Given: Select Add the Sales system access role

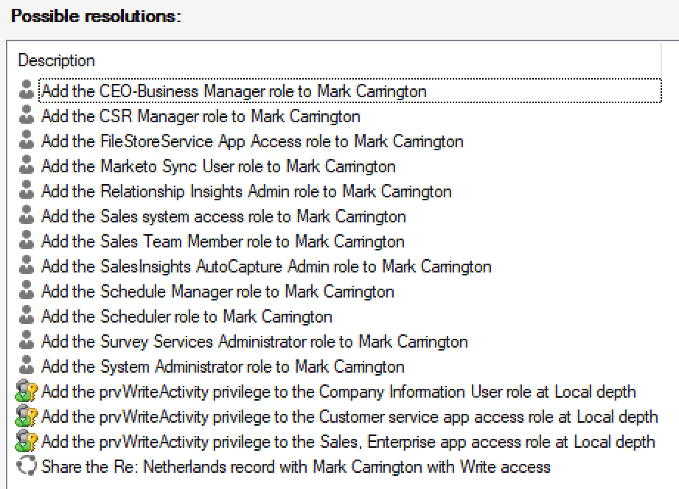Looking at the screenshot, I should pyautogui.click(x=223, y=217).
